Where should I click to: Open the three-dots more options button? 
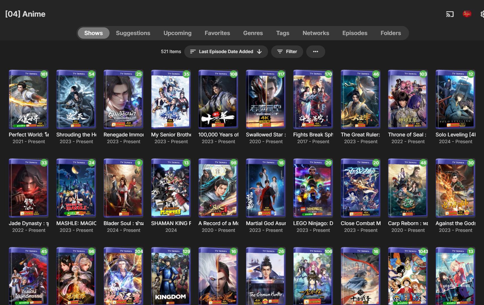coord(316,52)
